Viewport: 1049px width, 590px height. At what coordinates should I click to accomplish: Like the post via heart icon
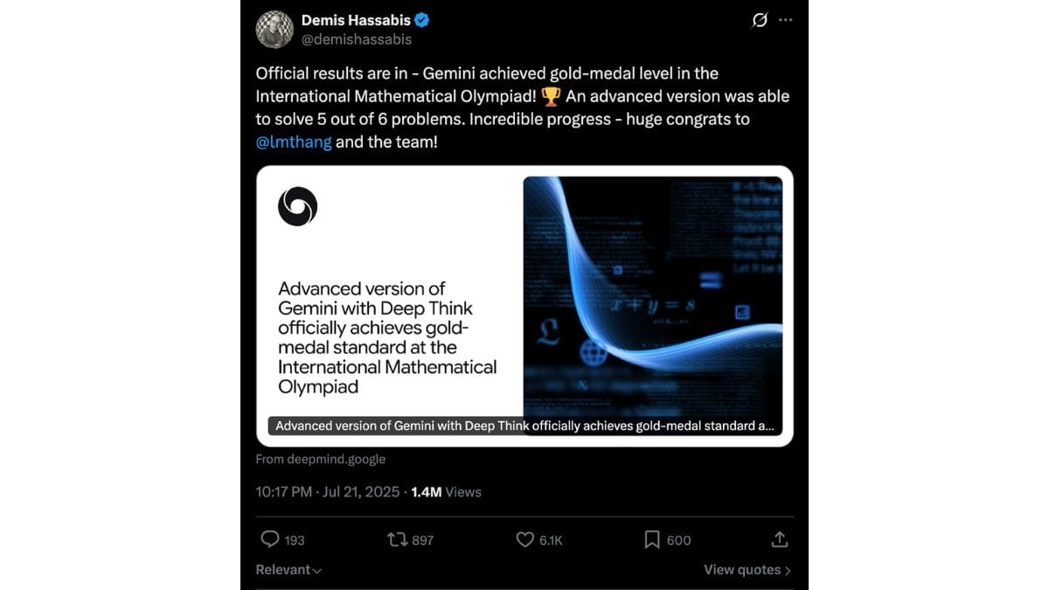pos(524,539)
